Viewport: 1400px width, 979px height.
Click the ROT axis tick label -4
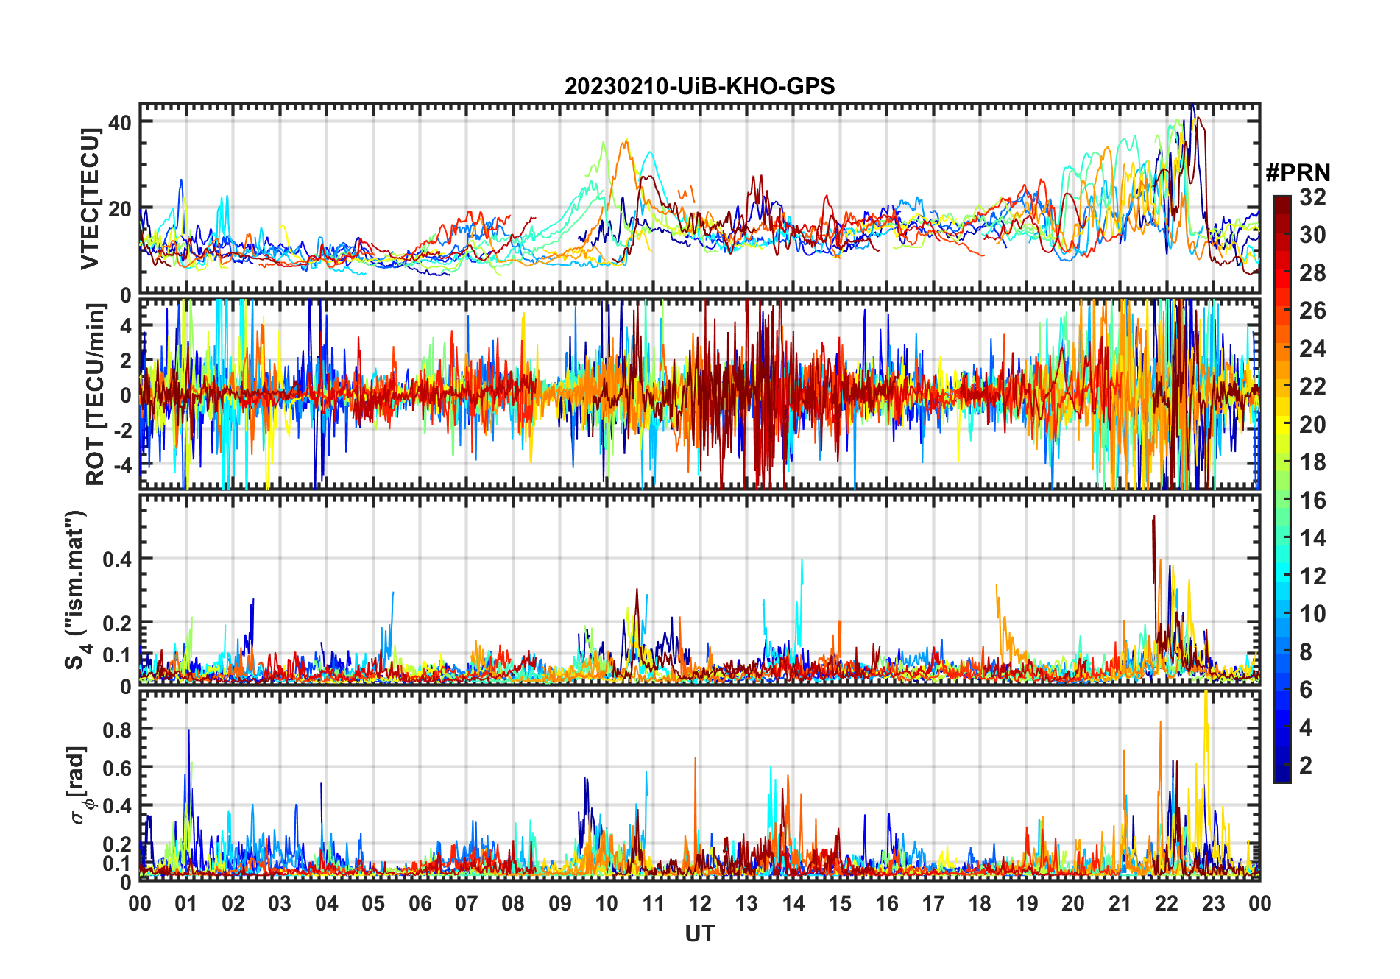pyautogui.click(x=121, y=465)
